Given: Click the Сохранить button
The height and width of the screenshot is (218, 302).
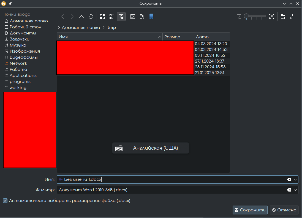Looking at the screenshot, I should [250, 210].
